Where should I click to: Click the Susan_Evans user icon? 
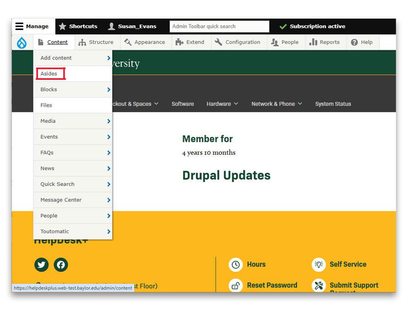pyautogui.click(x=111, y=26)
